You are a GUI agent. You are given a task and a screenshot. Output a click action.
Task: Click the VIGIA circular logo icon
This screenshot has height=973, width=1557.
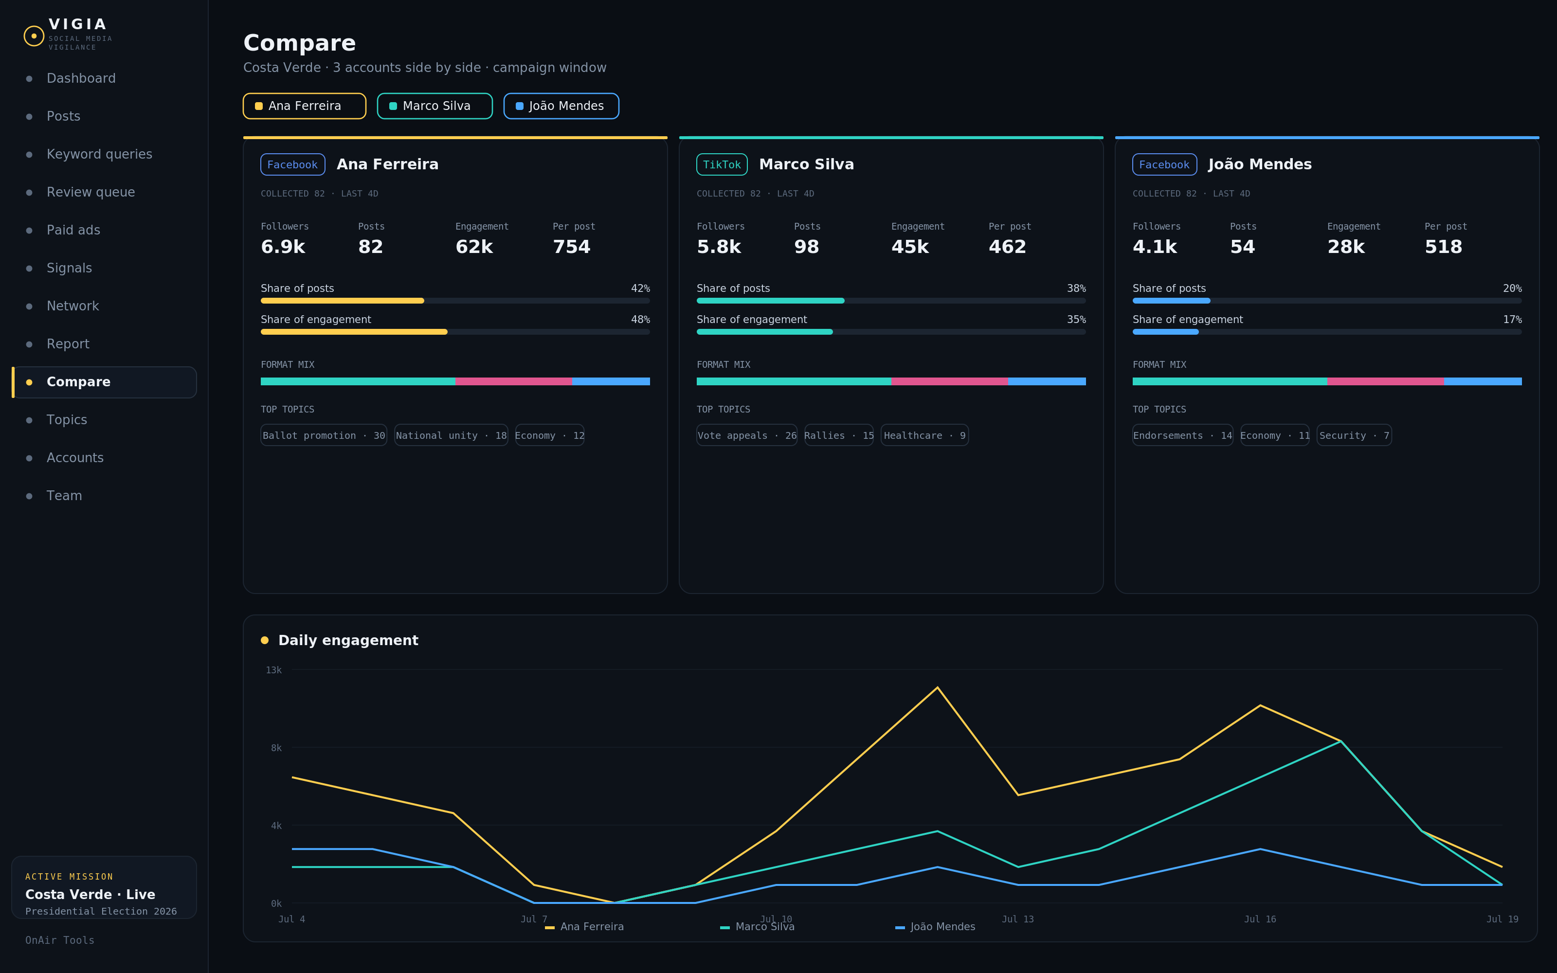[34, 36]
